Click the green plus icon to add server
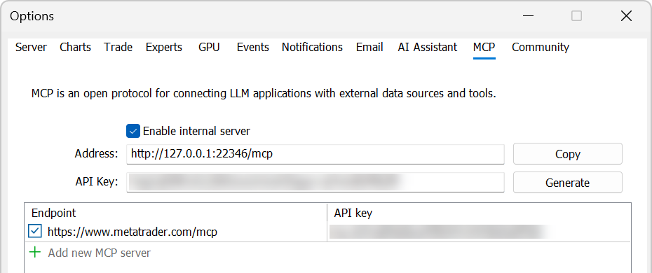The width and height of the screenshot is (652, 273). tap(35, 252)
